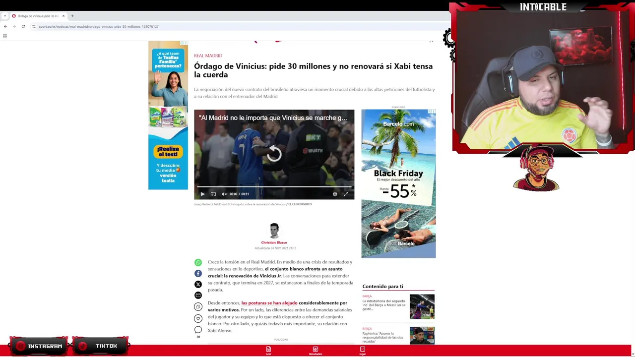Click the video time counter 00:00 / 00:51
The width and height of the screenshot is (635, 357).
coord(240,194)
